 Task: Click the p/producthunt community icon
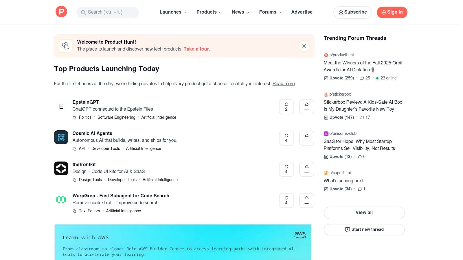coord(326,55)
